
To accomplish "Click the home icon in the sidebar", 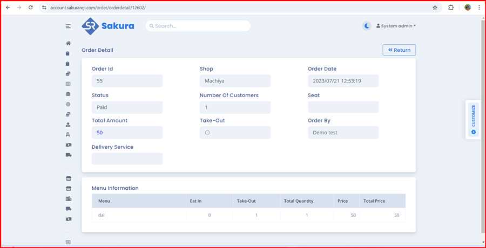I will pos(68,43).
